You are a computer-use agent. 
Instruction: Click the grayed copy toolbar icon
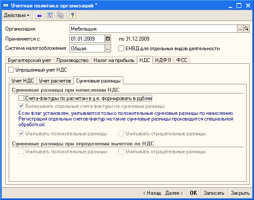(x=60, y=16)
